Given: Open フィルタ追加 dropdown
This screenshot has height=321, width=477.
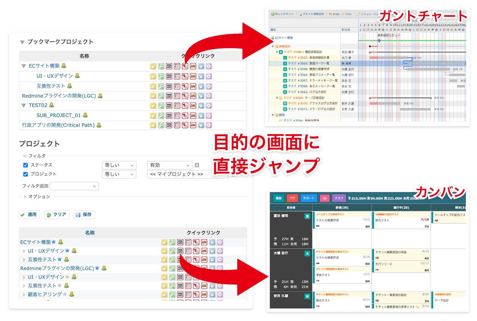Looking at the screenshot, I should pos(74,186).
